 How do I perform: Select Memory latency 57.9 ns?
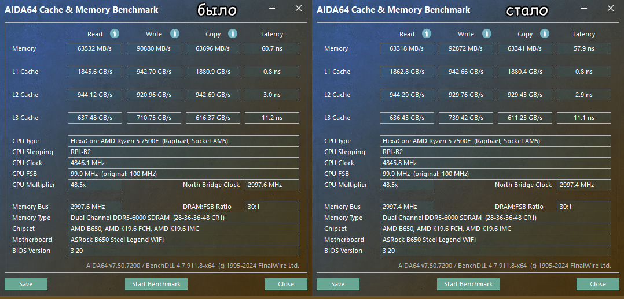(x=584, y=49)
